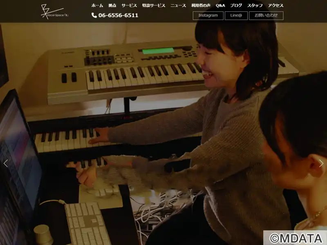View the Q&A section
327x245 pixels.
pyautogui.click(x=220, y=6)
